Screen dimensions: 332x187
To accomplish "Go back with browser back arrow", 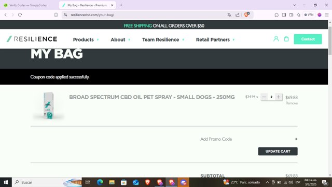I will pos(6,15).
